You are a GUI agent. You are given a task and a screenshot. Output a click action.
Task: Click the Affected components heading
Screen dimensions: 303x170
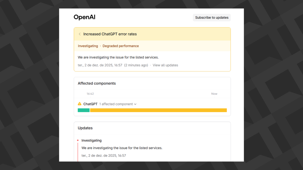pyautogui.click(x=97, y=84)
